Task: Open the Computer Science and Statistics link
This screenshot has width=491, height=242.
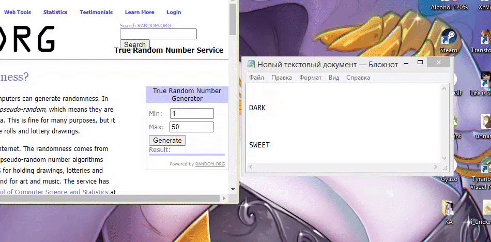Action: (54, 192)
